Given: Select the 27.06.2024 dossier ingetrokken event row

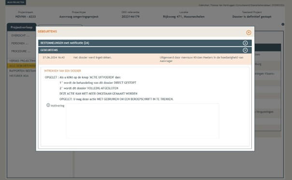Looking at the screenshot, I should point(145,59).
